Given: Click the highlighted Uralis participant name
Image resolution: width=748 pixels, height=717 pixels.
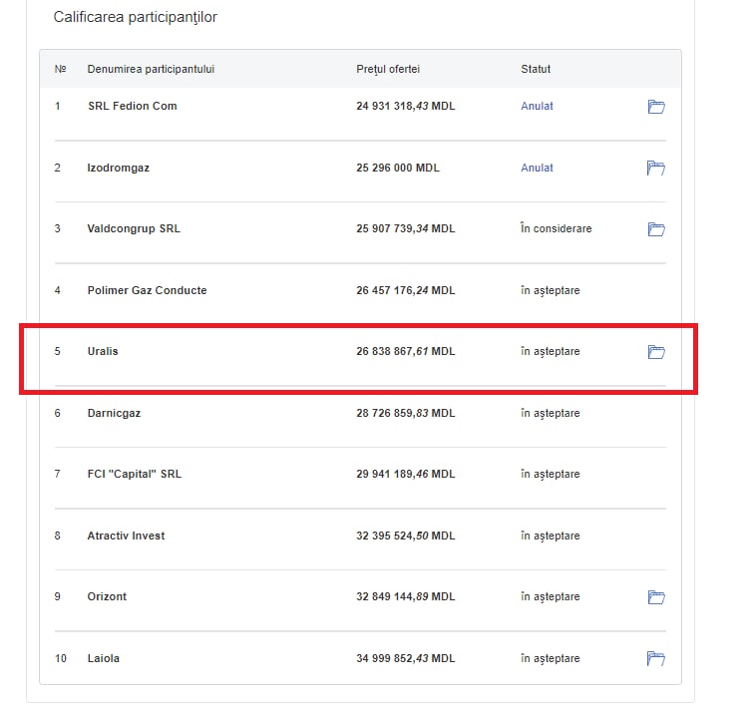Looking at the screenshot, I should [103, 351].
